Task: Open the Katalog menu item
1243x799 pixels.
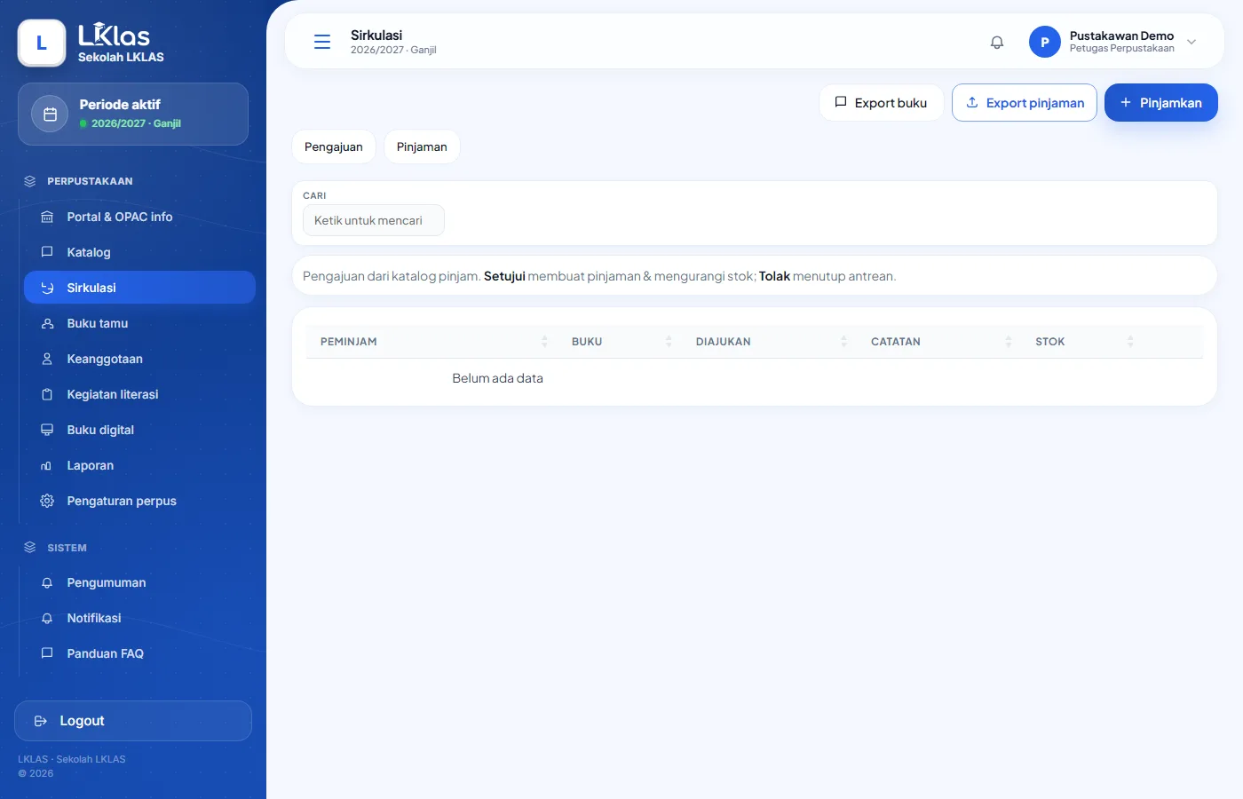Action: (x=139, y=252)
